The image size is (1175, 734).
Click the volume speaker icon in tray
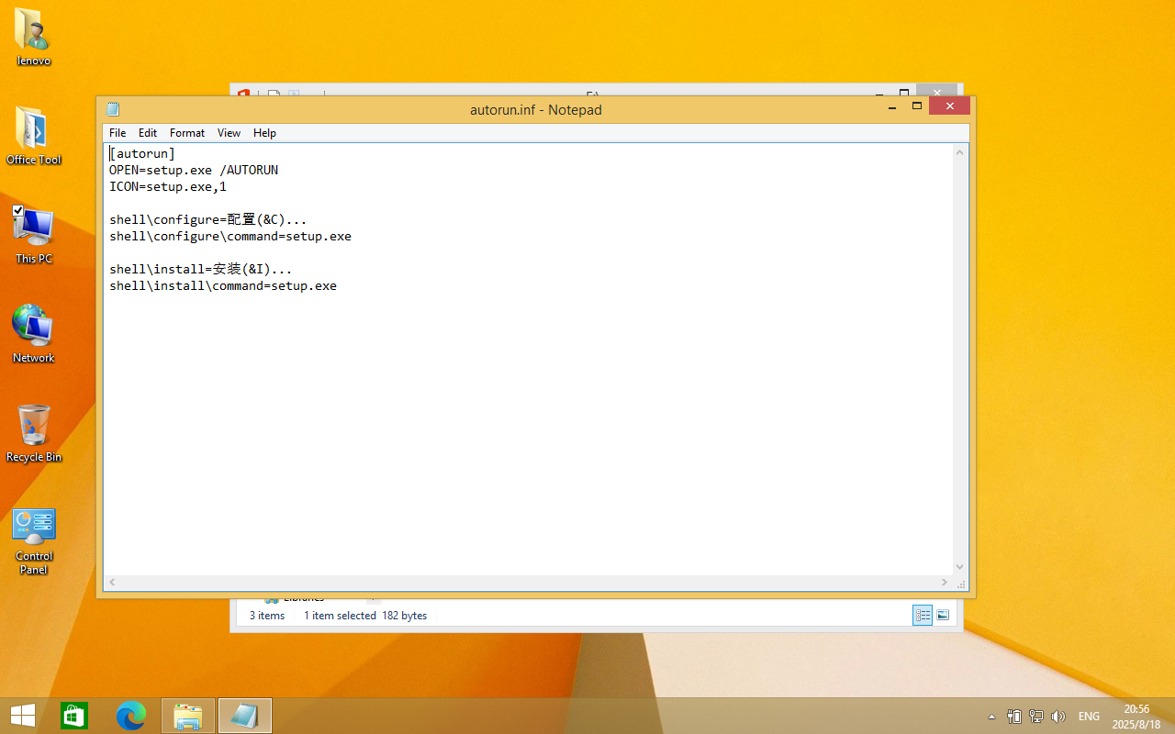(1058, 717)
